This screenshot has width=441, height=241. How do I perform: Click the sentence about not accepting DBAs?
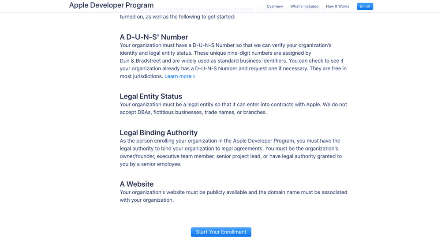point(193,113)
